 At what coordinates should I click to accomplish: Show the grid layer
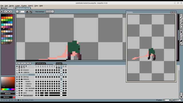click(x=17, y=93)
